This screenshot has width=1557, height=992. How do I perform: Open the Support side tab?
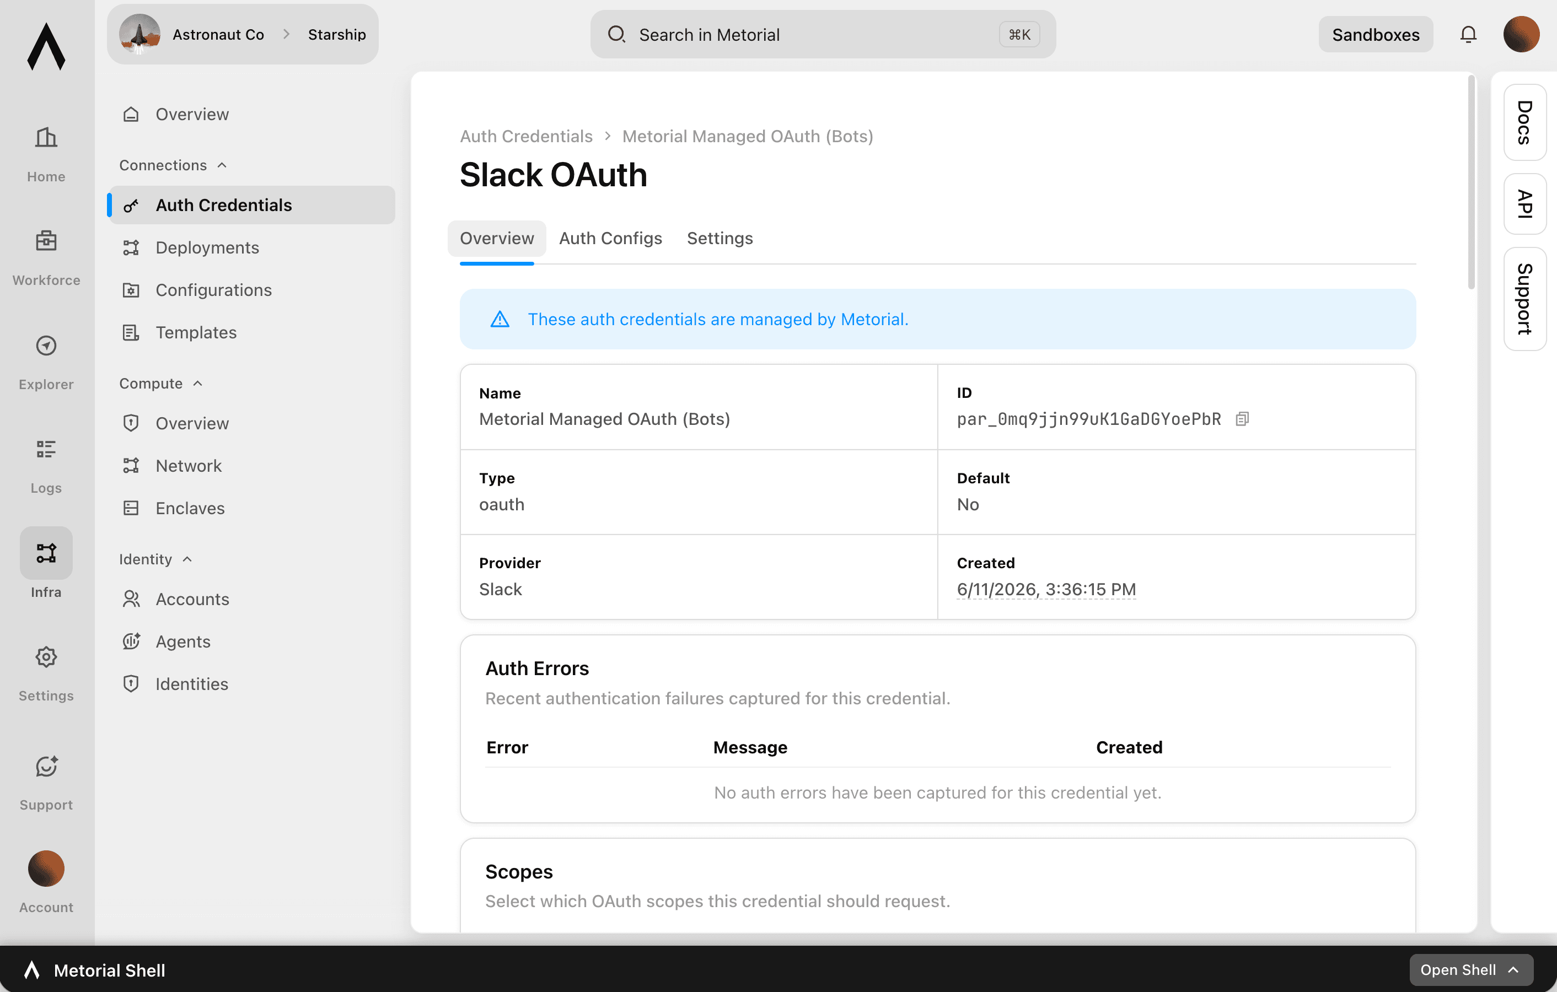[x=1524, y=299]
